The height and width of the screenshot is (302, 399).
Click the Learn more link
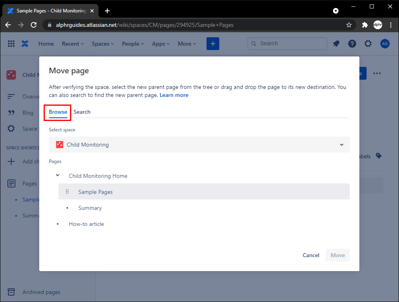(x=174, y=95)
